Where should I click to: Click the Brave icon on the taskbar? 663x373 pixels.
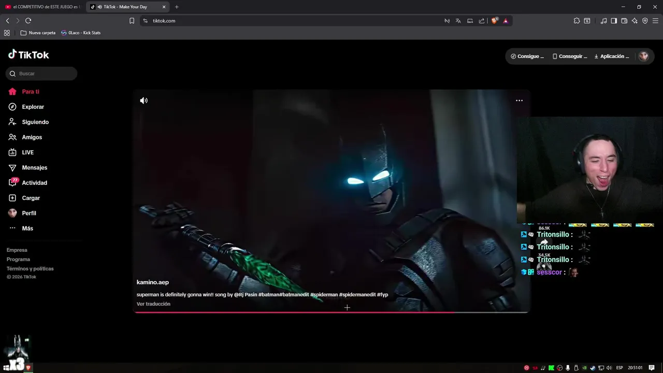[x=28, y=368]
